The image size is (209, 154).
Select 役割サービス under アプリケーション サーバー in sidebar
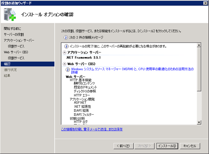point(16,46)
